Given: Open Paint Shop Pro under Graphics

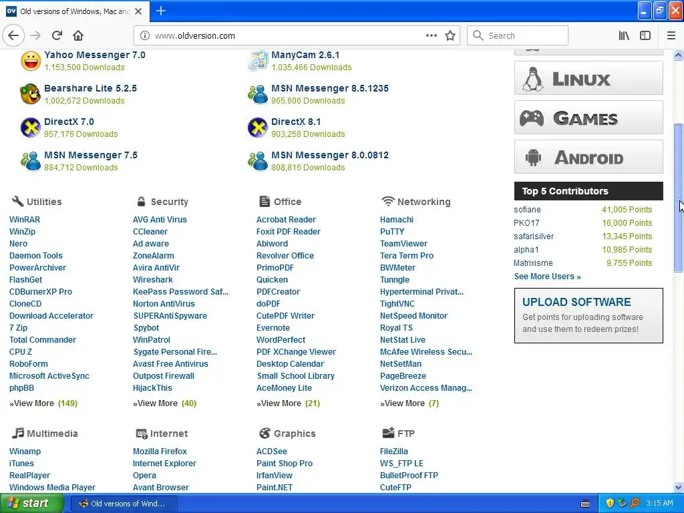Looking at the screenshot, I should (x=285, y=464).
